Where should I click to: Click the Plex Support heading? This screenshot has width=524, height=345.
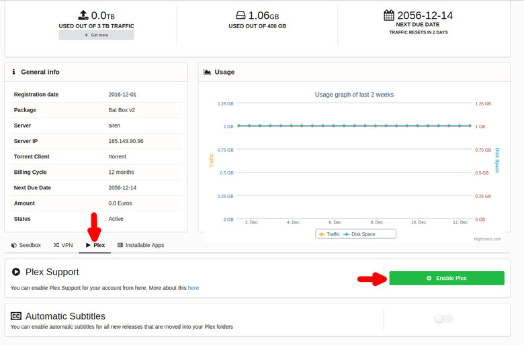pos(52,272)
